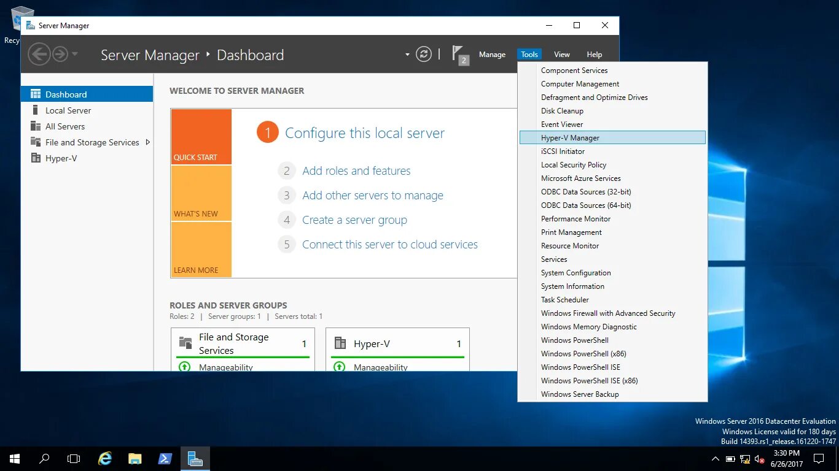Viewport: 839px width, 471px height.
Task: Launch Hyper-V Manager from Tools menu
Action: tap(612, 138)
